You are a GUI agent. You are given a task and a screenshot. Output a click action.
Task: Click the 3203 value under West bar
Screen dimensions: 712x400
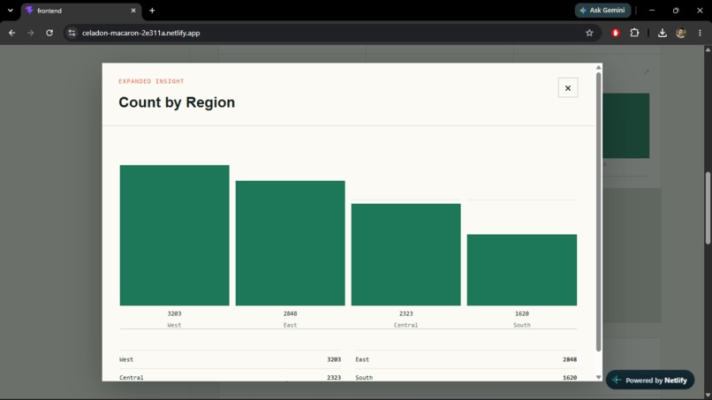(174, 313)
